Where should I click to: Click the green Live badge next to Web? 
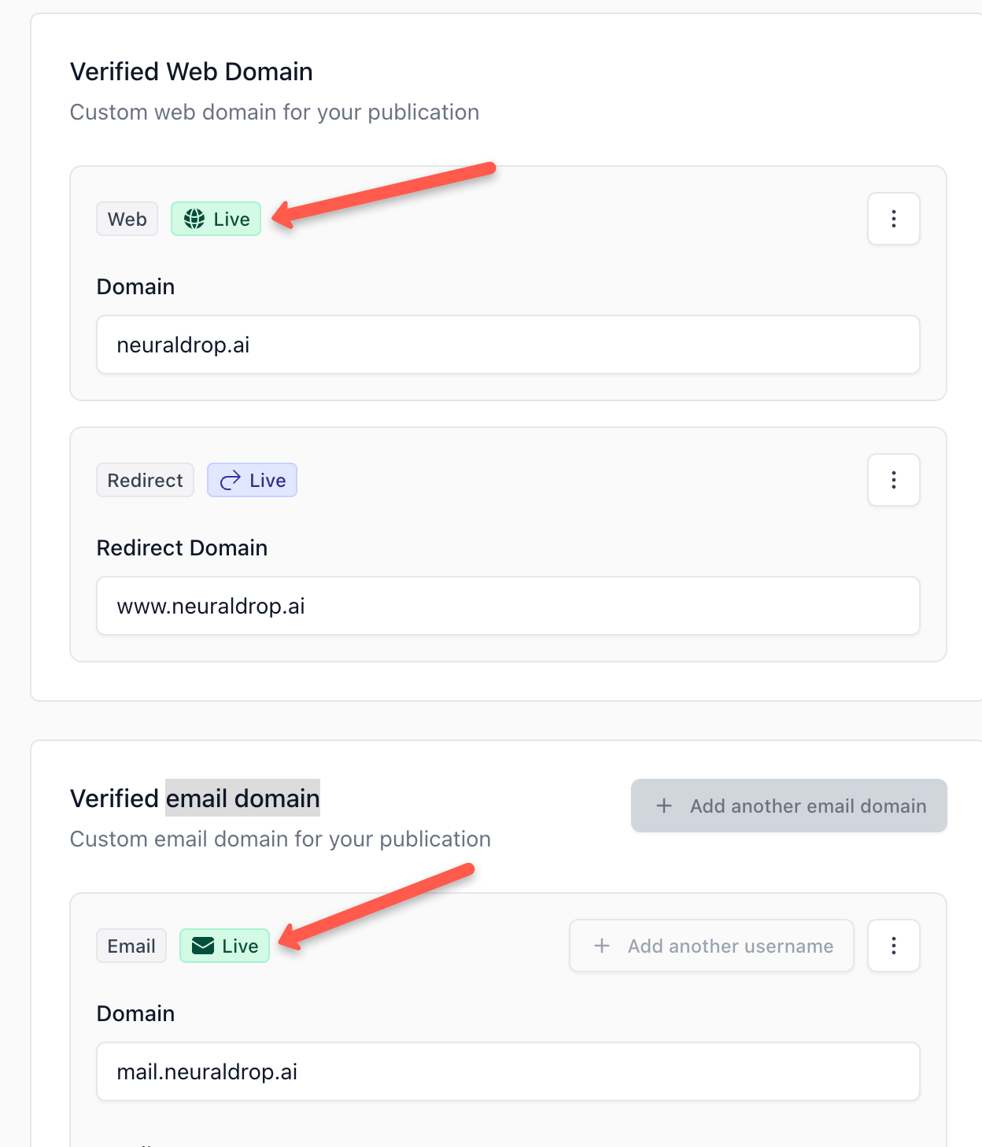(216, 218)
